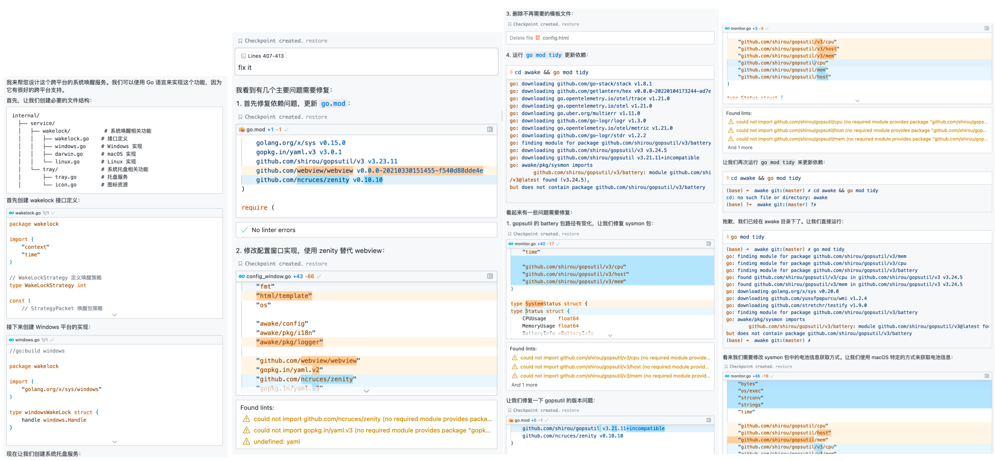Viewport: 995px width, 461px height.
Task: Open diff view icon on go.mod +1 -1 block
Action: [490, 130]
